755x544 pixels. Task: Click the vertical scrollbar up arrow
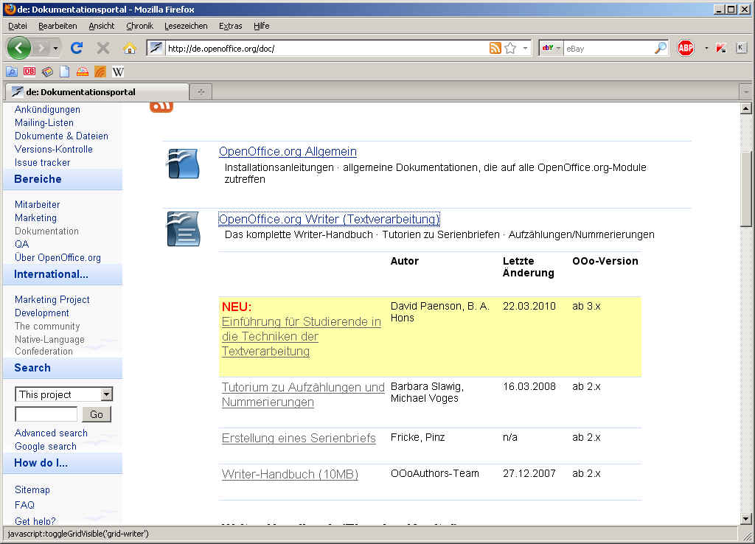[x=746, y=108]
